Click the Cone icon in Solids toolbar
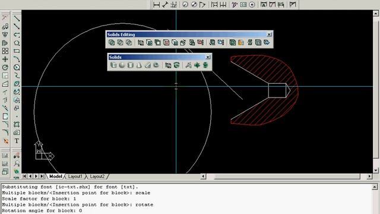The width and height of the screenshot is (380, 214). tap(139, 65)
